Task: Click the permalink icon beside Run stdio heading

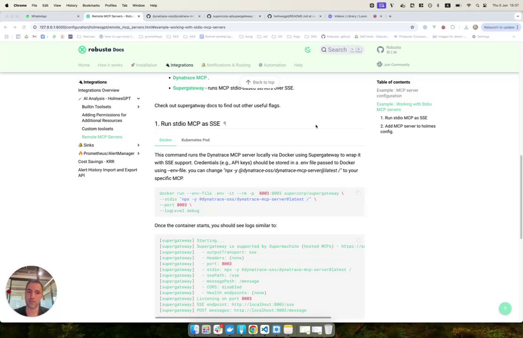Action: [x=225, y=124]
